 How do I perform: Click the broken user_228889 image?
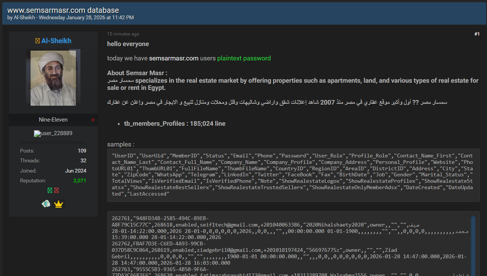pyautogui.click(x=53, y=133)
